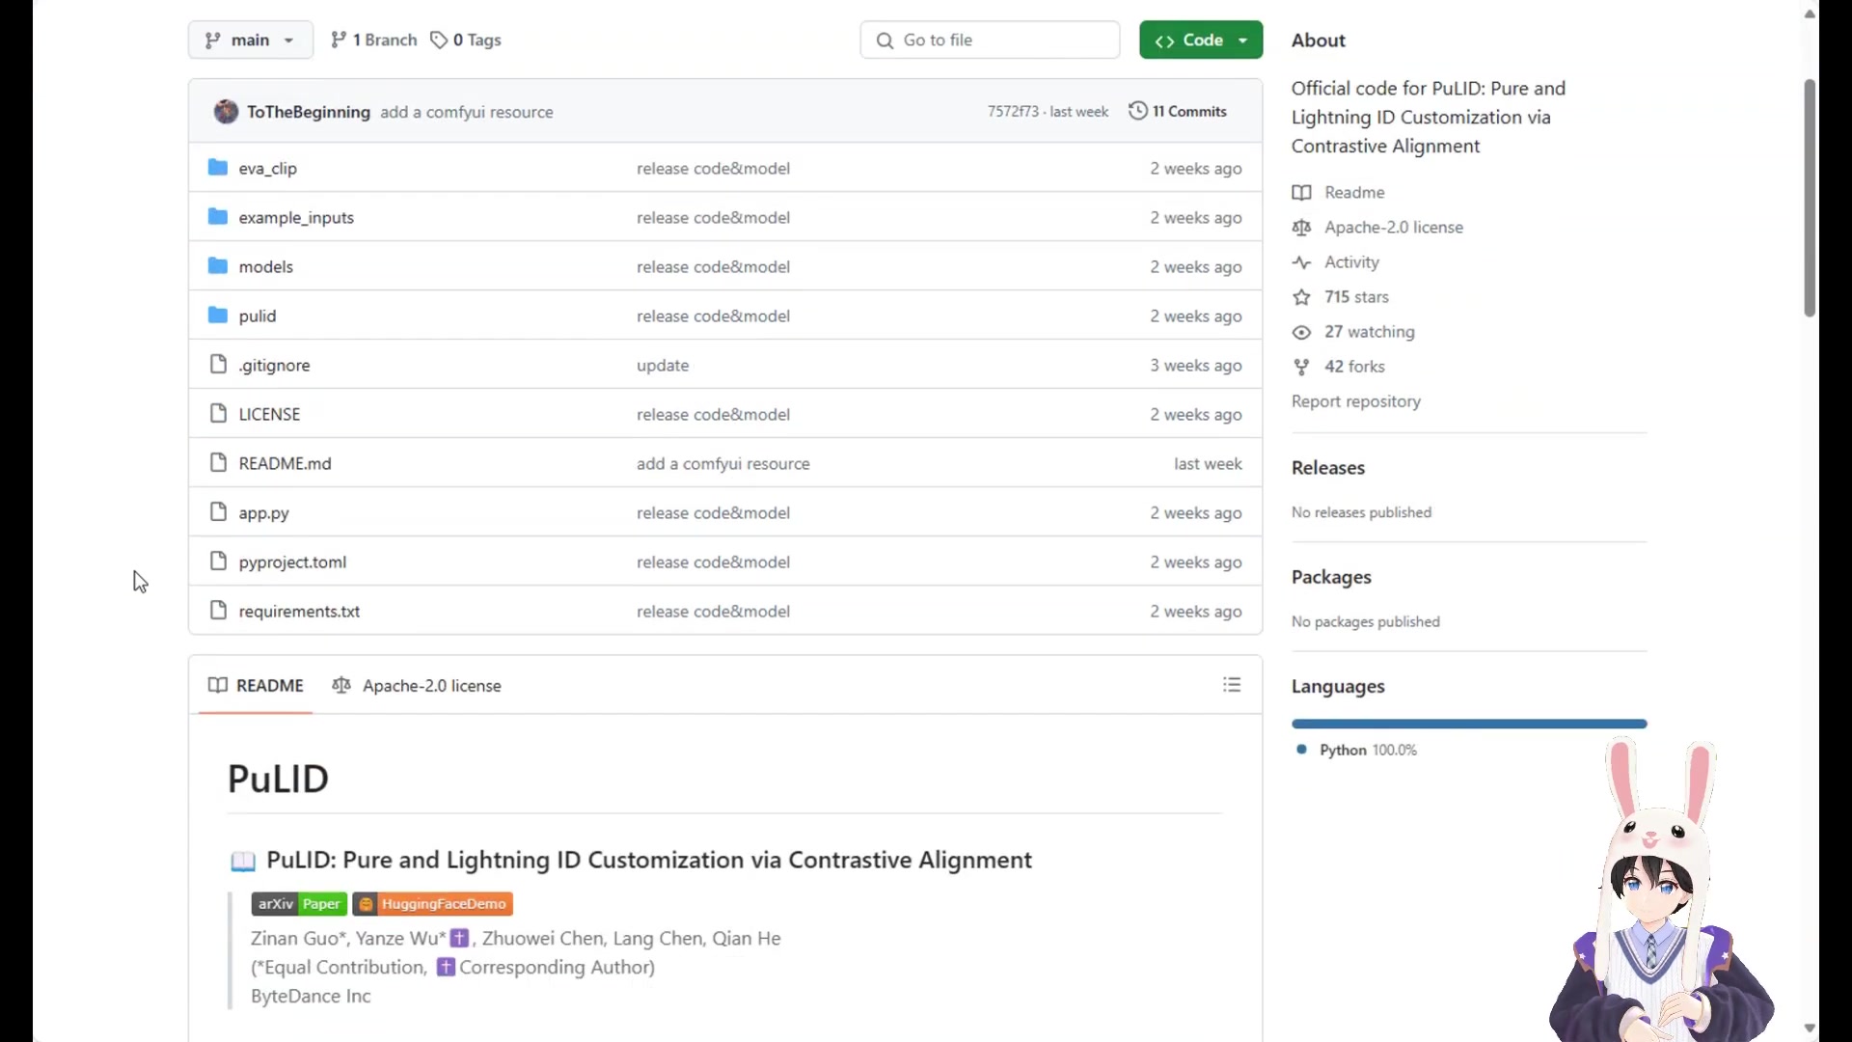Screen dimensions: 1852x1042
Task: Click Report repository link
Action: 1355,401
